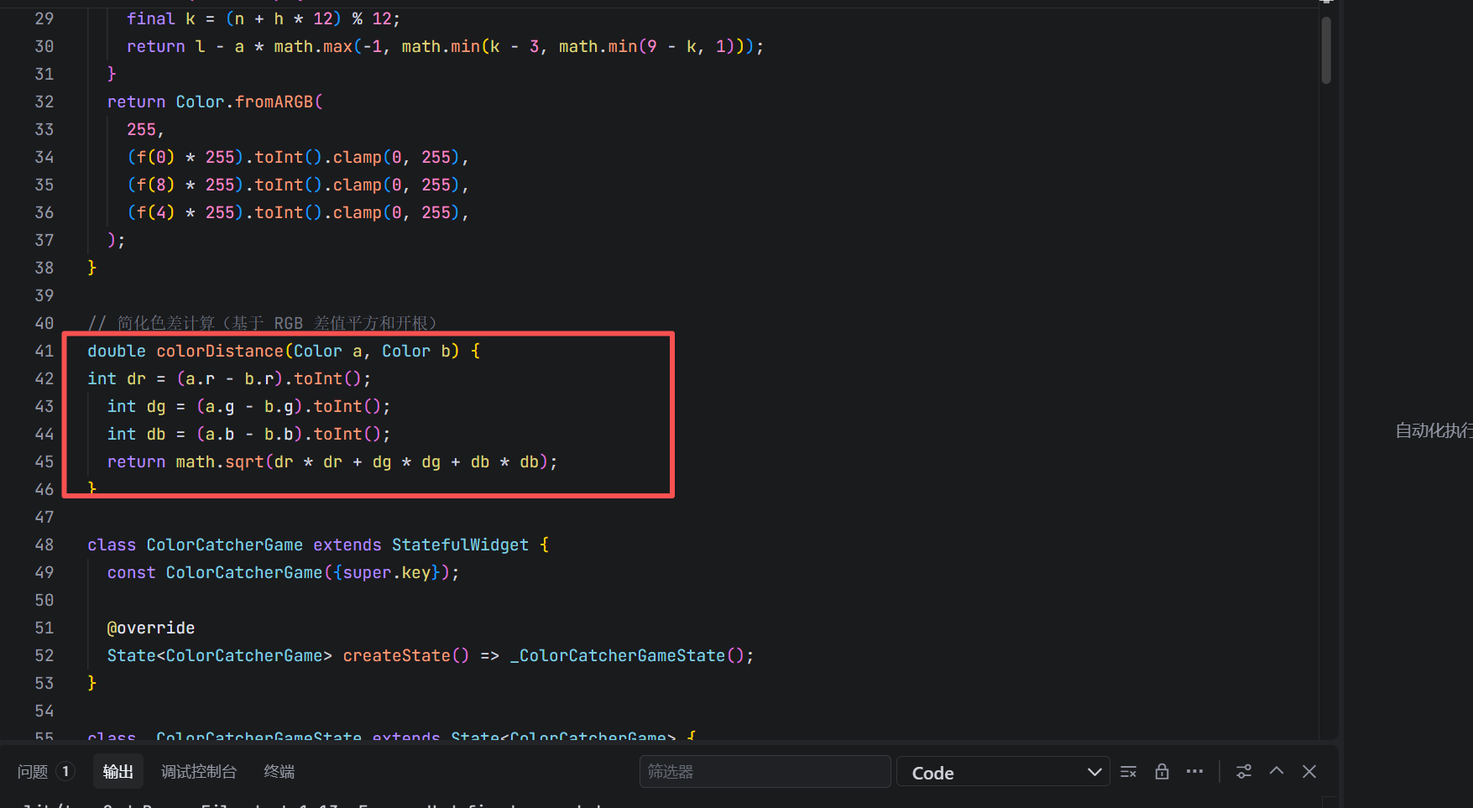Switch to the 调试控制台 tab
Image resolution: width=1473 pixels, height=808 pixels.
199,772
